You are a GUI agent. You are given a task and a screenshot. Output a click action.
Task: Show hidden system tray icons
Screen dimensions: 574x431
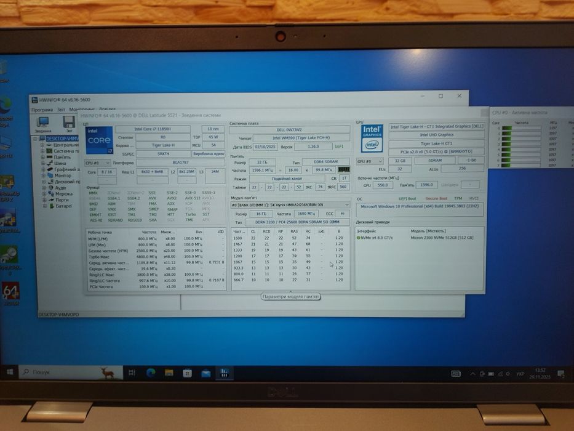click(x=472, y=374)
